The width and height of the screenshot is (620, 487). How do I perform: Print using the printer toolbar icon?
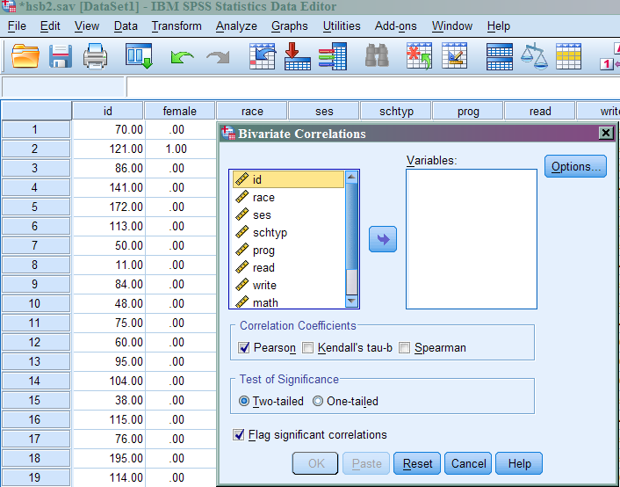[96, 56]
